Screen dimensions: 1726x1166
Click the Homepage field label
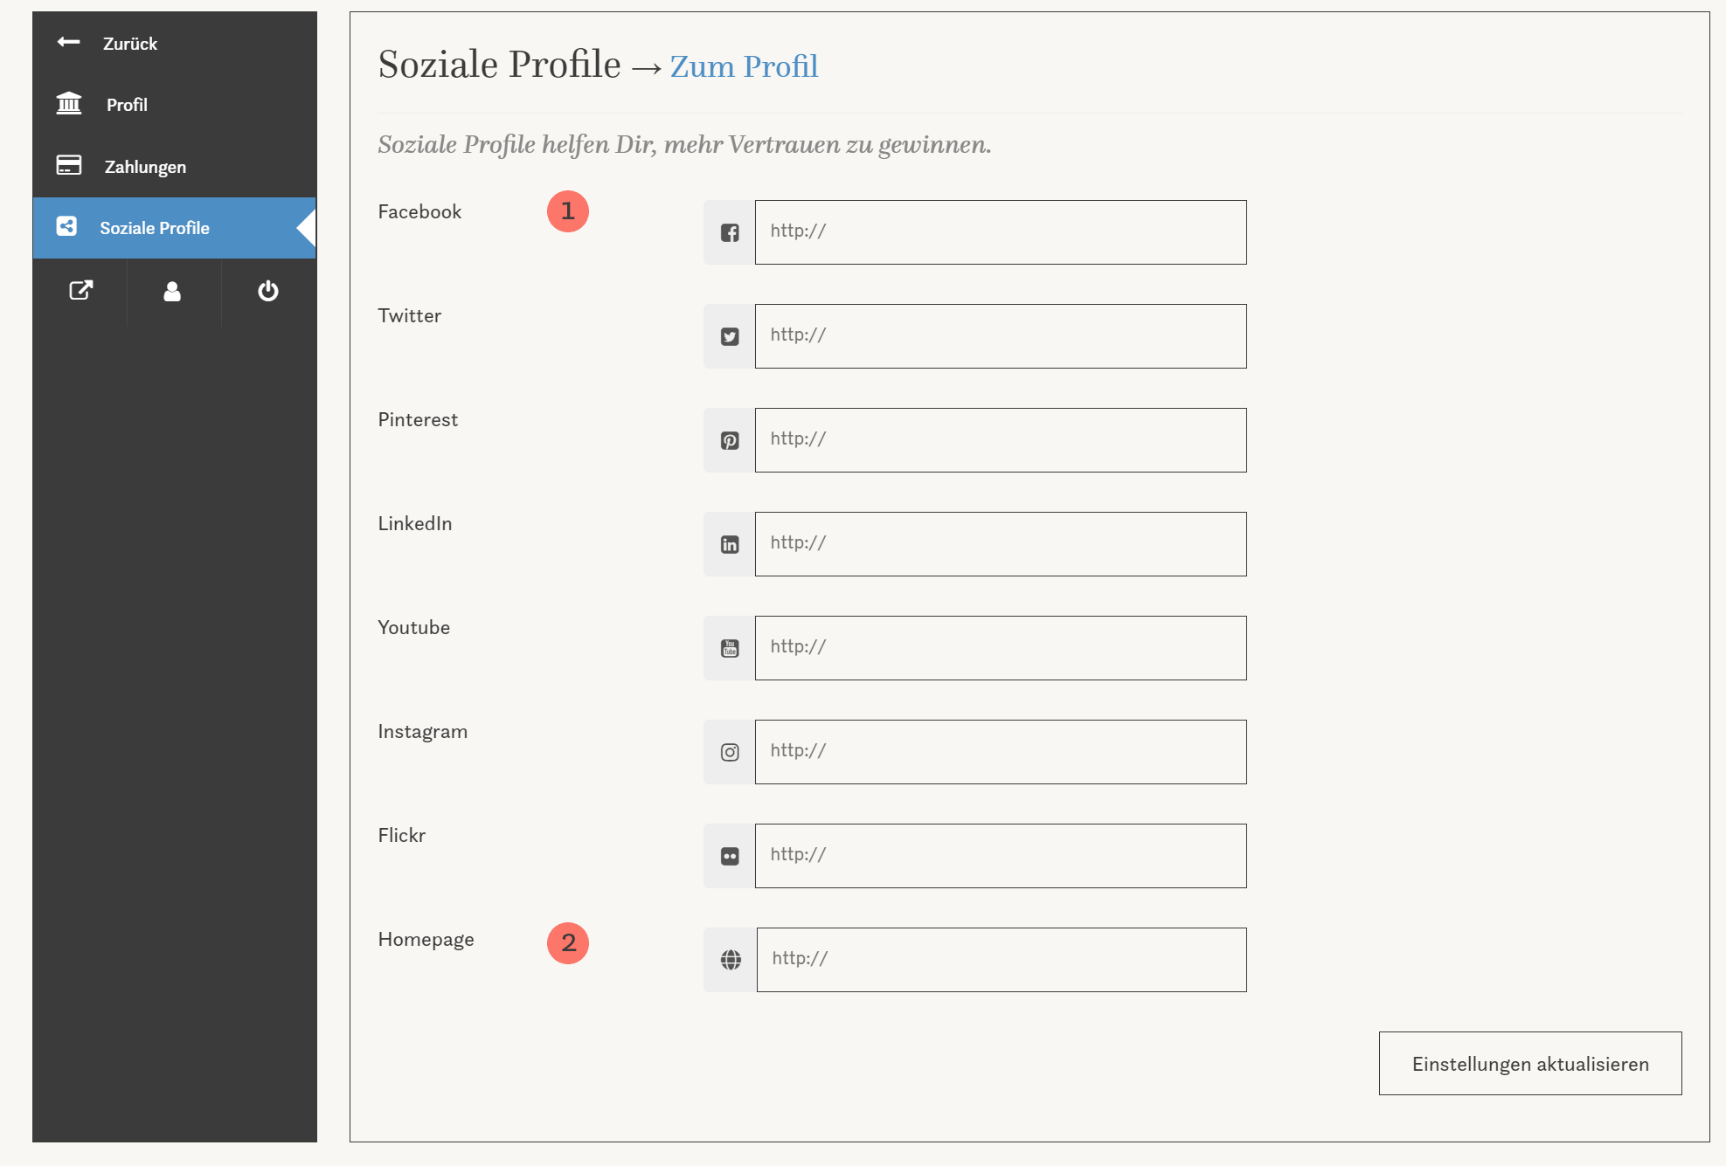[426, 940]
